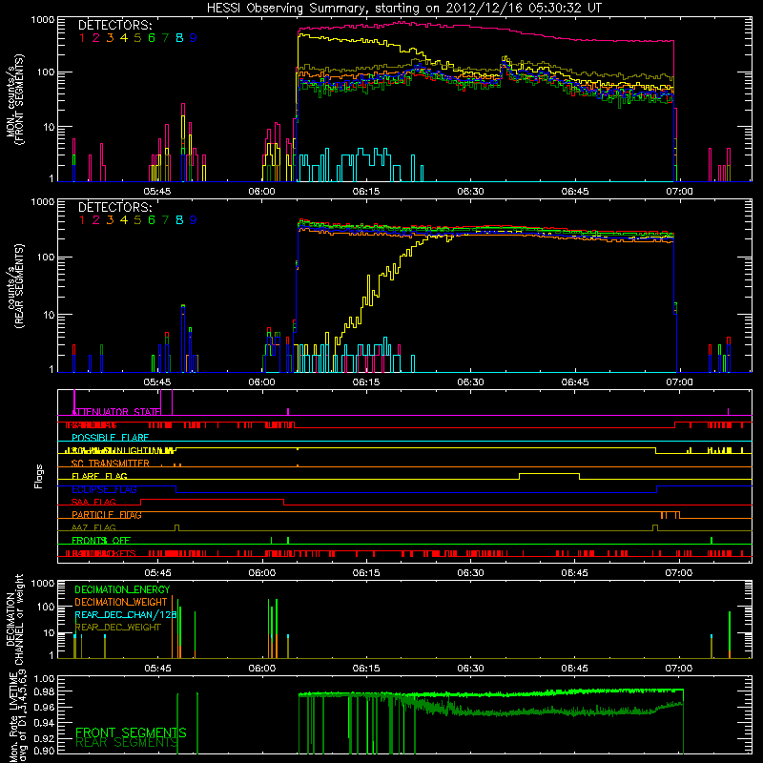The image size is (763, 763).
Task: Click the 0.94 y-axis value of livetime plot
Action: (44, 723)
